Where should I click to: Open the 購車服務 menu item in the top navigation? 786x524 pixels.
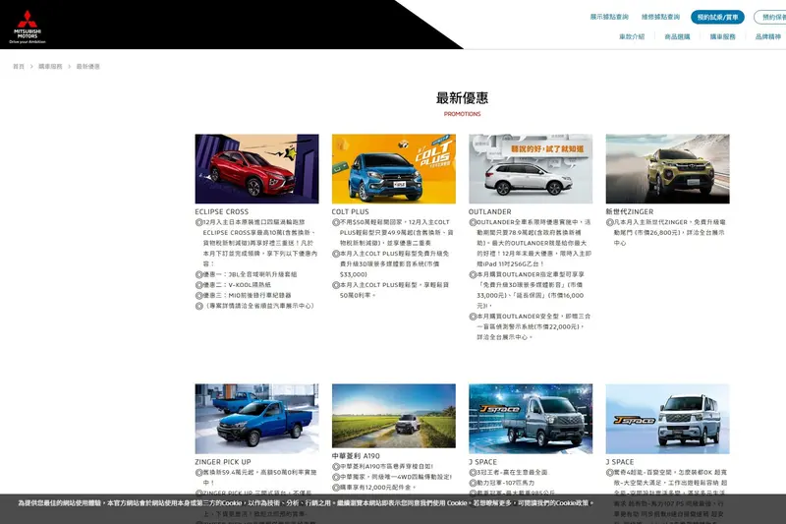pyautogui.click(x=722, y=36)
